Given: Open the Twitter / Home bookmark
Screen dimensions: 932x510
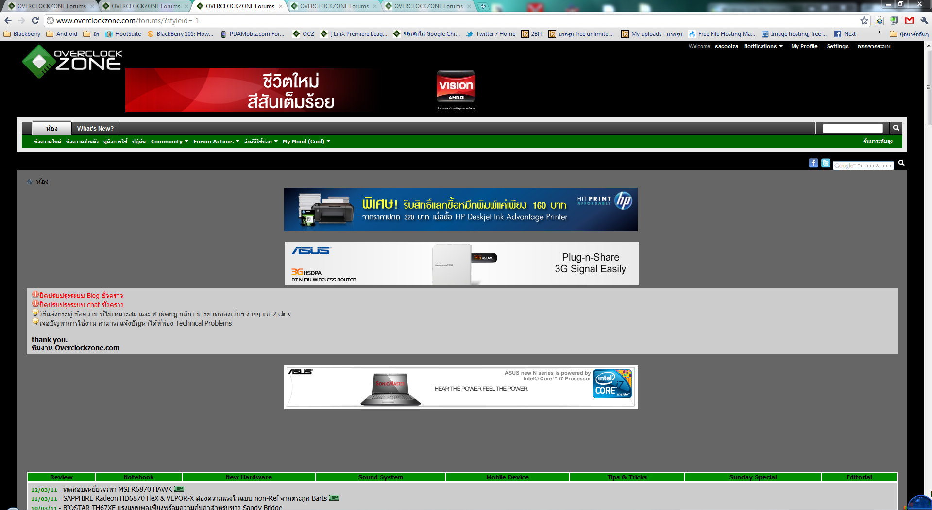Looking at the screenshot, I should pyautogui.click(x=491, y=34).
